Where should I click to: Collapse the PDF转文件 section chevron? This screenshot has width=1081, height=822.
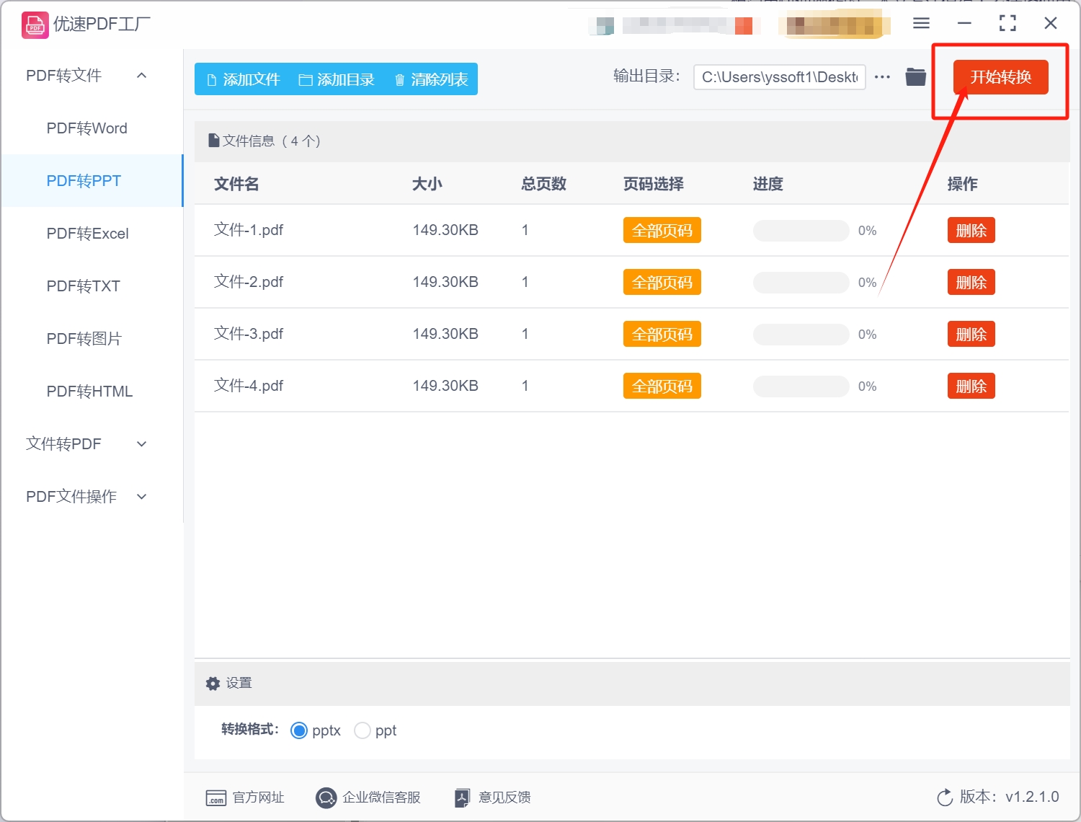[142, 76]
